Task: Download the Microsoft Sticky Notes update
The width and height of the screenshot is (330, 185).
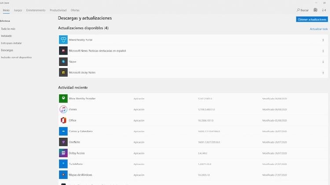Action: click(x=323, y=73)
